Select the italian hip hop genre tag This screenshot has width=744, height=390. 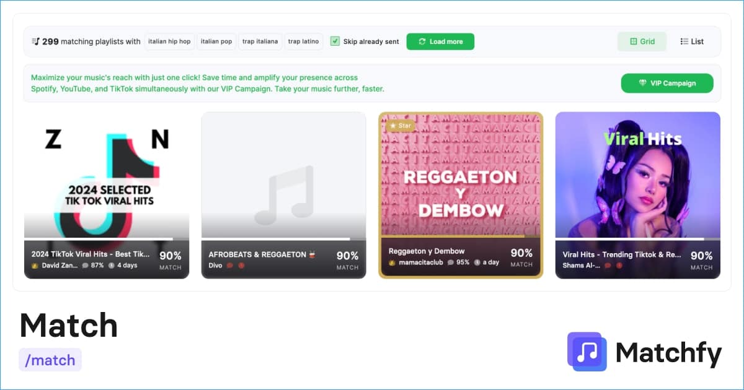[169, 41]
